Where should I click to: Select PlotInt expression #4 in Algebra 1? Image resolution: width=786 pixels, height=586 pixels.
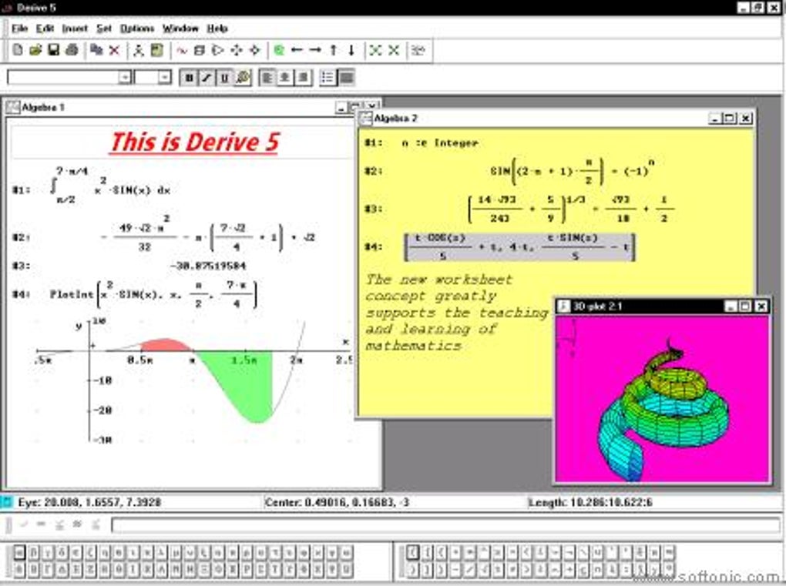(x=153, y=294)
